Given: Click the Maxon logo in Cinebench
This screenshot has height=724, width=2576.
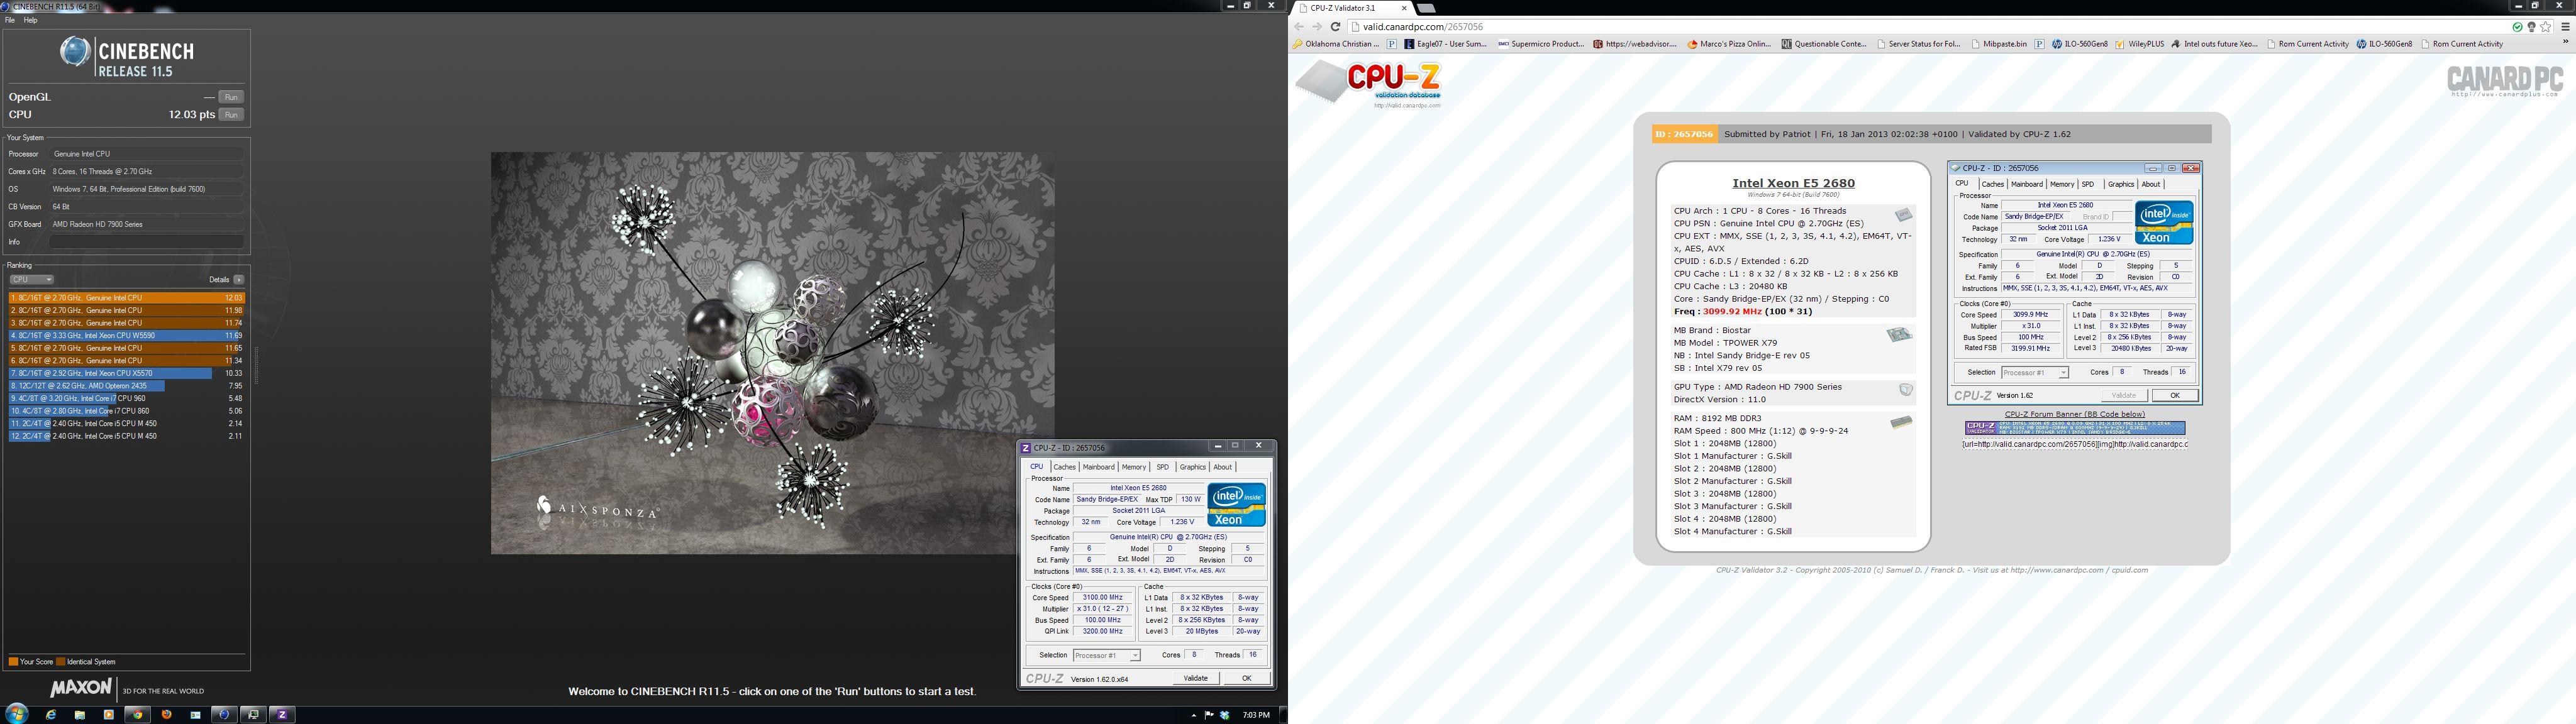Looking at the screenshot, I should pyautogui.click(x=81, y=688).
